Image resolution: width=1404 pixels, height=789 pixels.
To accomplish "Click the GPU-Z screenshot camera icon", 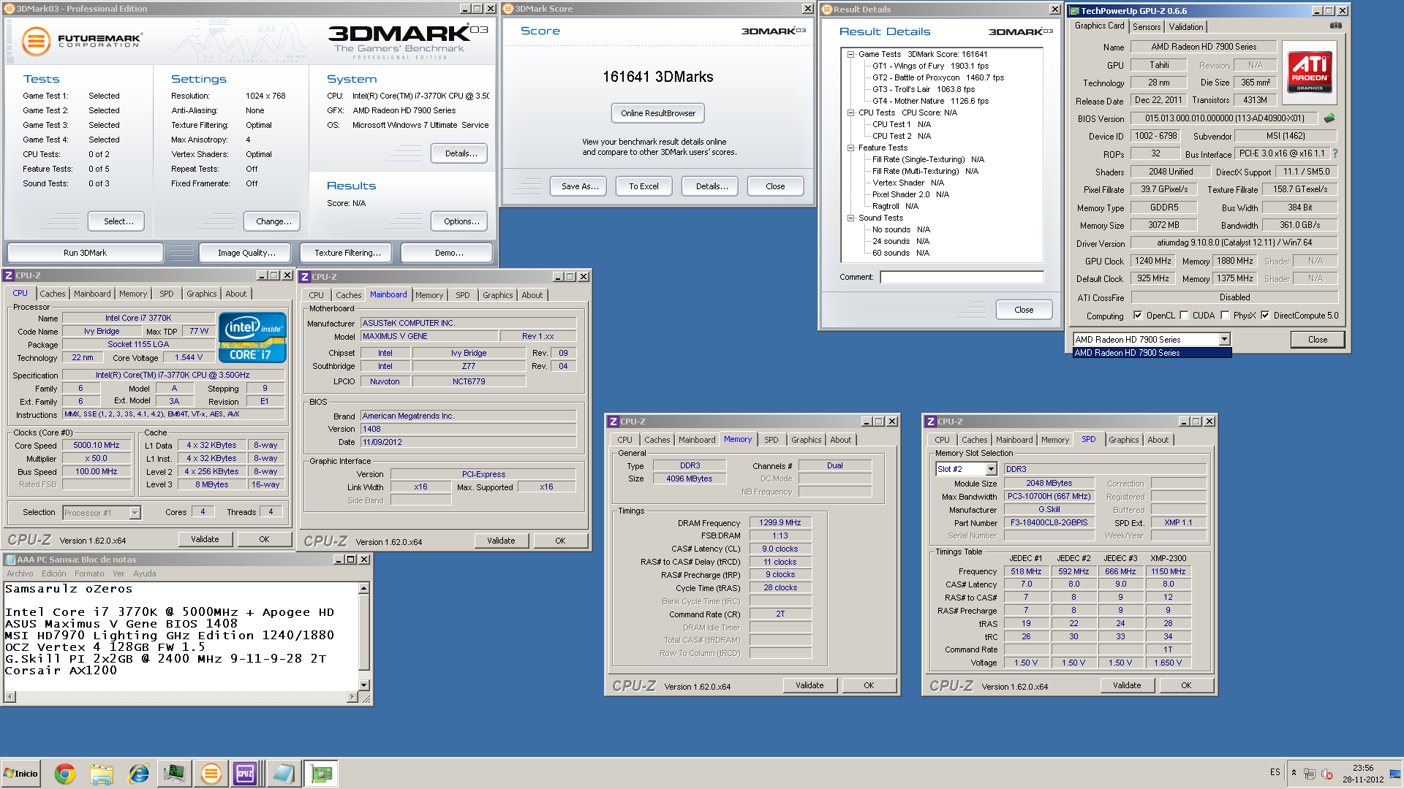I will (1335, 26).
